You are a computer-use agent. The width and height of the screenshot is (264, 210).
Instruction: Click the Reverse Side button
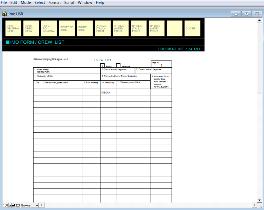point(67,28)
